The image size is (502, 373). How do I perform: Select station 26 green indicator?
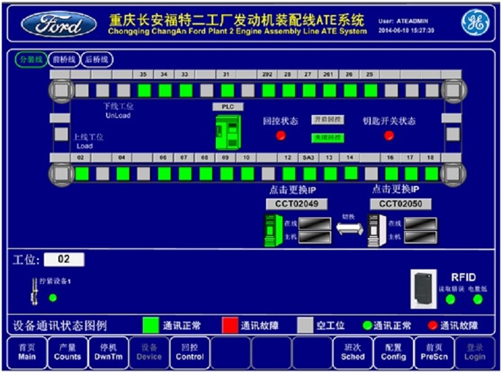click(350, 90)
